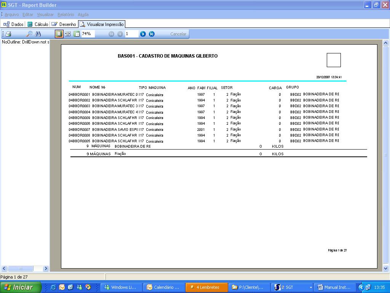Screen dimensions: 390x293
Task: Click the page number input field
Action: click(131, 34)
